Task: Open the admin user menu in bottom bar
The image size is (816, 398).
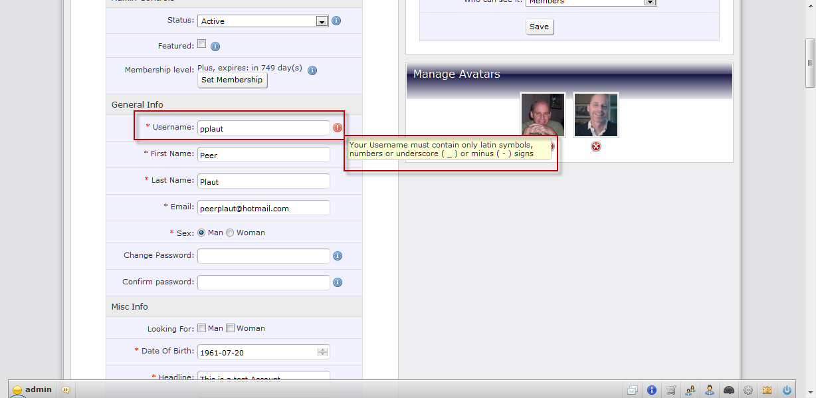Action: tap(32, 390)
